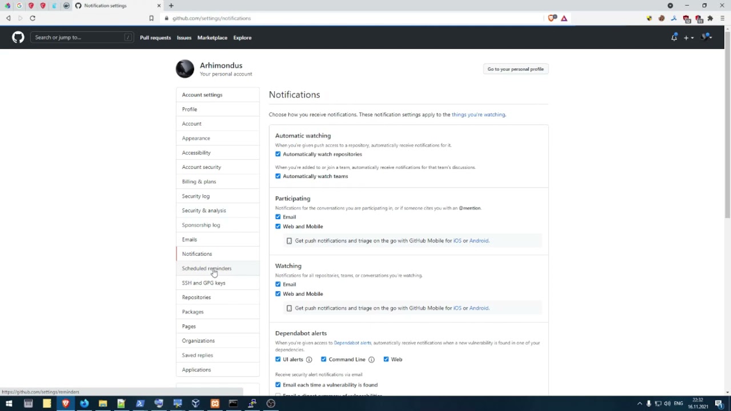Open the GitHub home logo
The width and height of the screenshot is (731, 411).
[x=18, y=38]
